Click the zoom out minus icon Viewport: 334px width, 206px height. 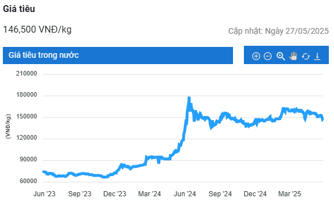click(267, 56)
